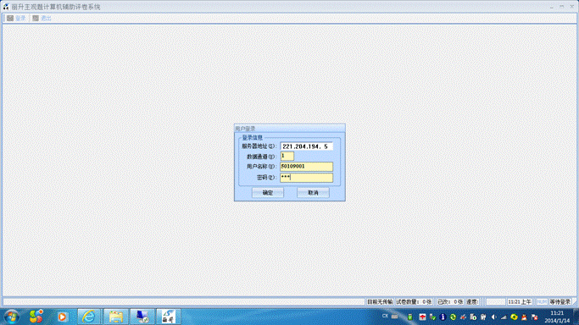Click the data channel field containing 1
Image resolution: width=579 pixels, height=325 pixels.
(287, 157)
